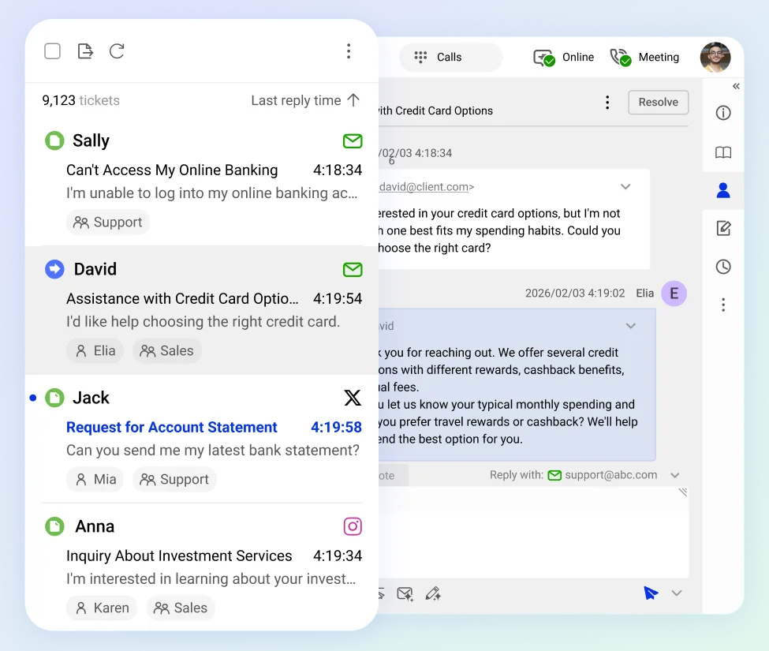
Task: Sort tickets by Last reply time
Action: pyautogui.click(x=305, y=100)
